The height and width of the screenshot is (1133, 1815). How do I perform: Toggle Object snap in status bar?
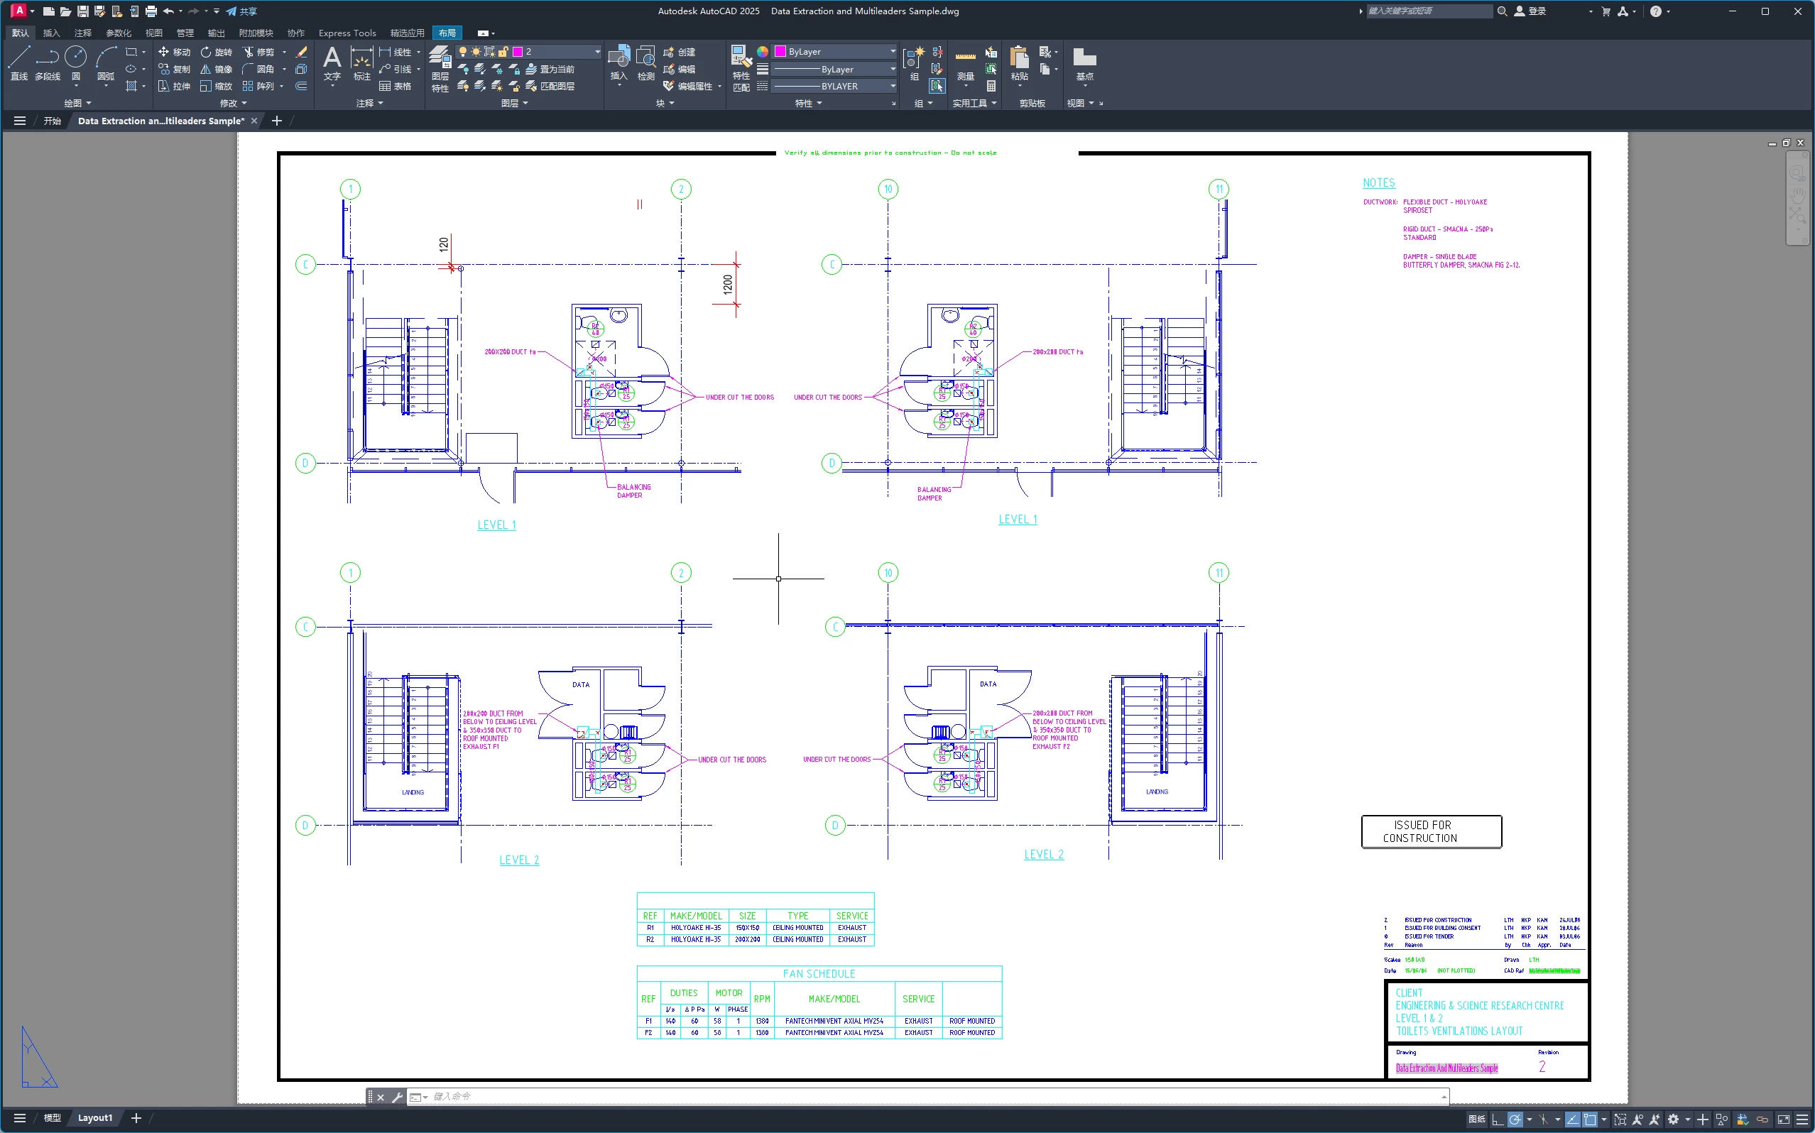[1589, 1120]
